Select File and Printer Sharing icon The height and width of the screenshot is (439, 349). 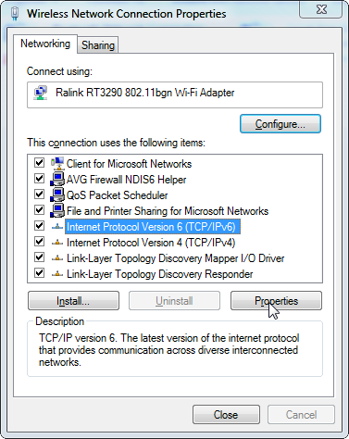point(57,210)
